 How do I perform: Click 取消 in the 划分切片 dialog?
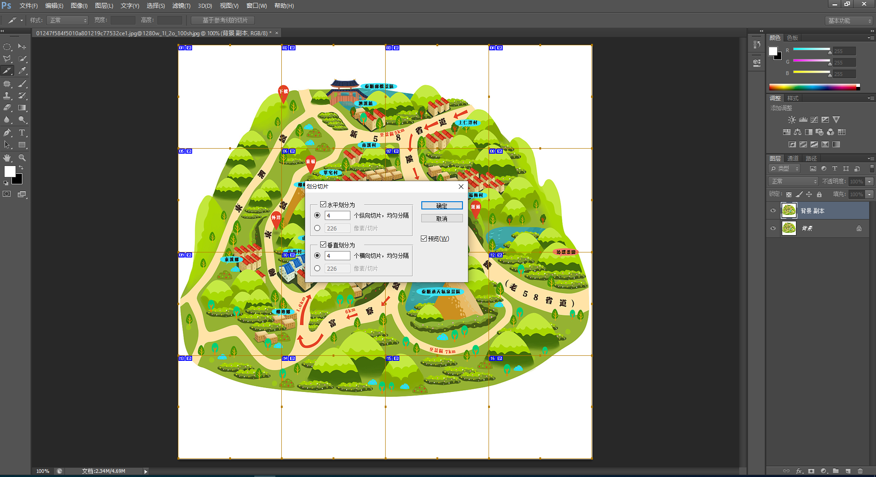[x=442, y=219]
